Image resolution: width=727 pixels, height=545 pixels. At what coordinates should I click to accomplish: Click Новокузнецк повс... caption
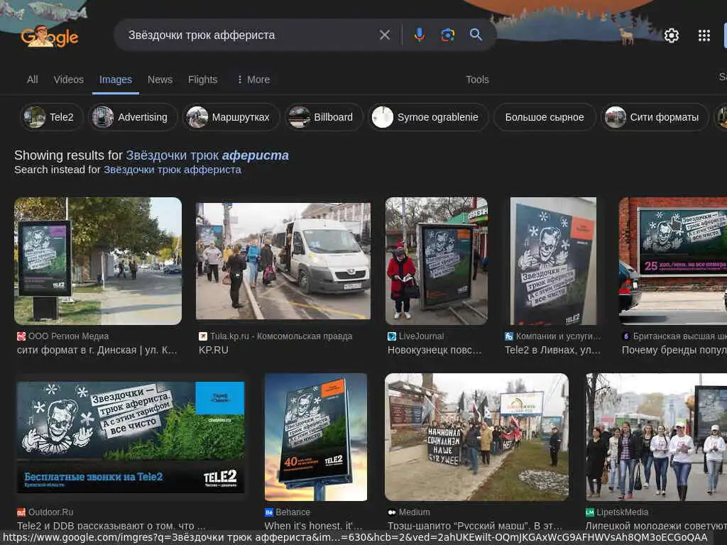(434, 351)
